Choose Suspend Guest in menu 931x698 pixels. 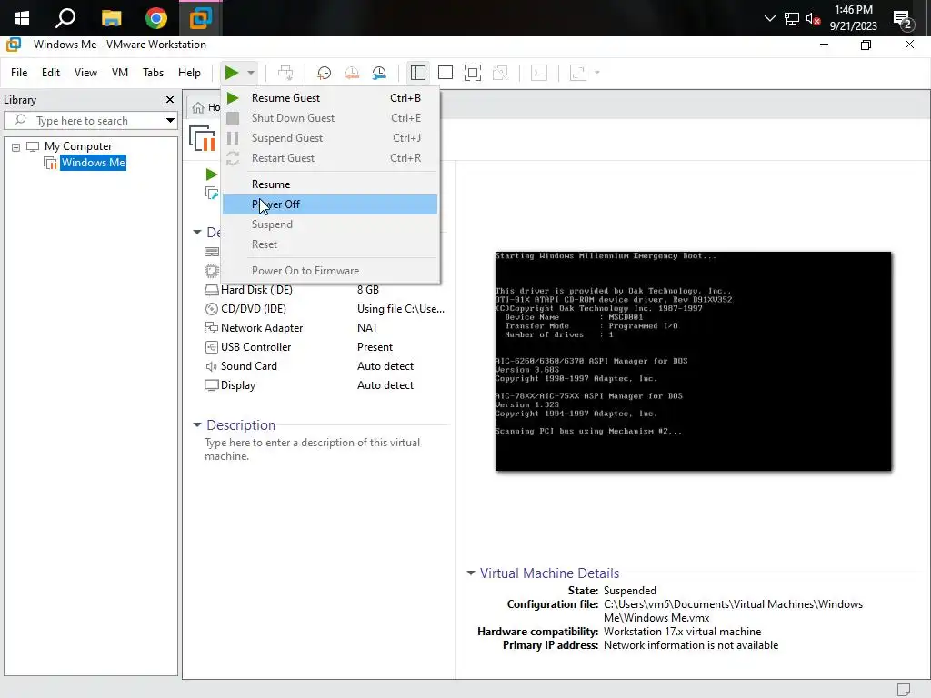pos(330,138)
